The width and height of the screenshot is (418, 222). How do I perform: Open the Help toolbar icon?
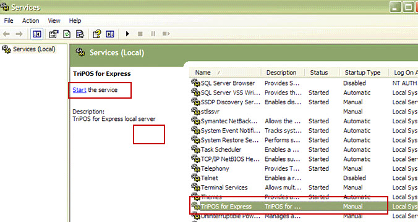96,34
